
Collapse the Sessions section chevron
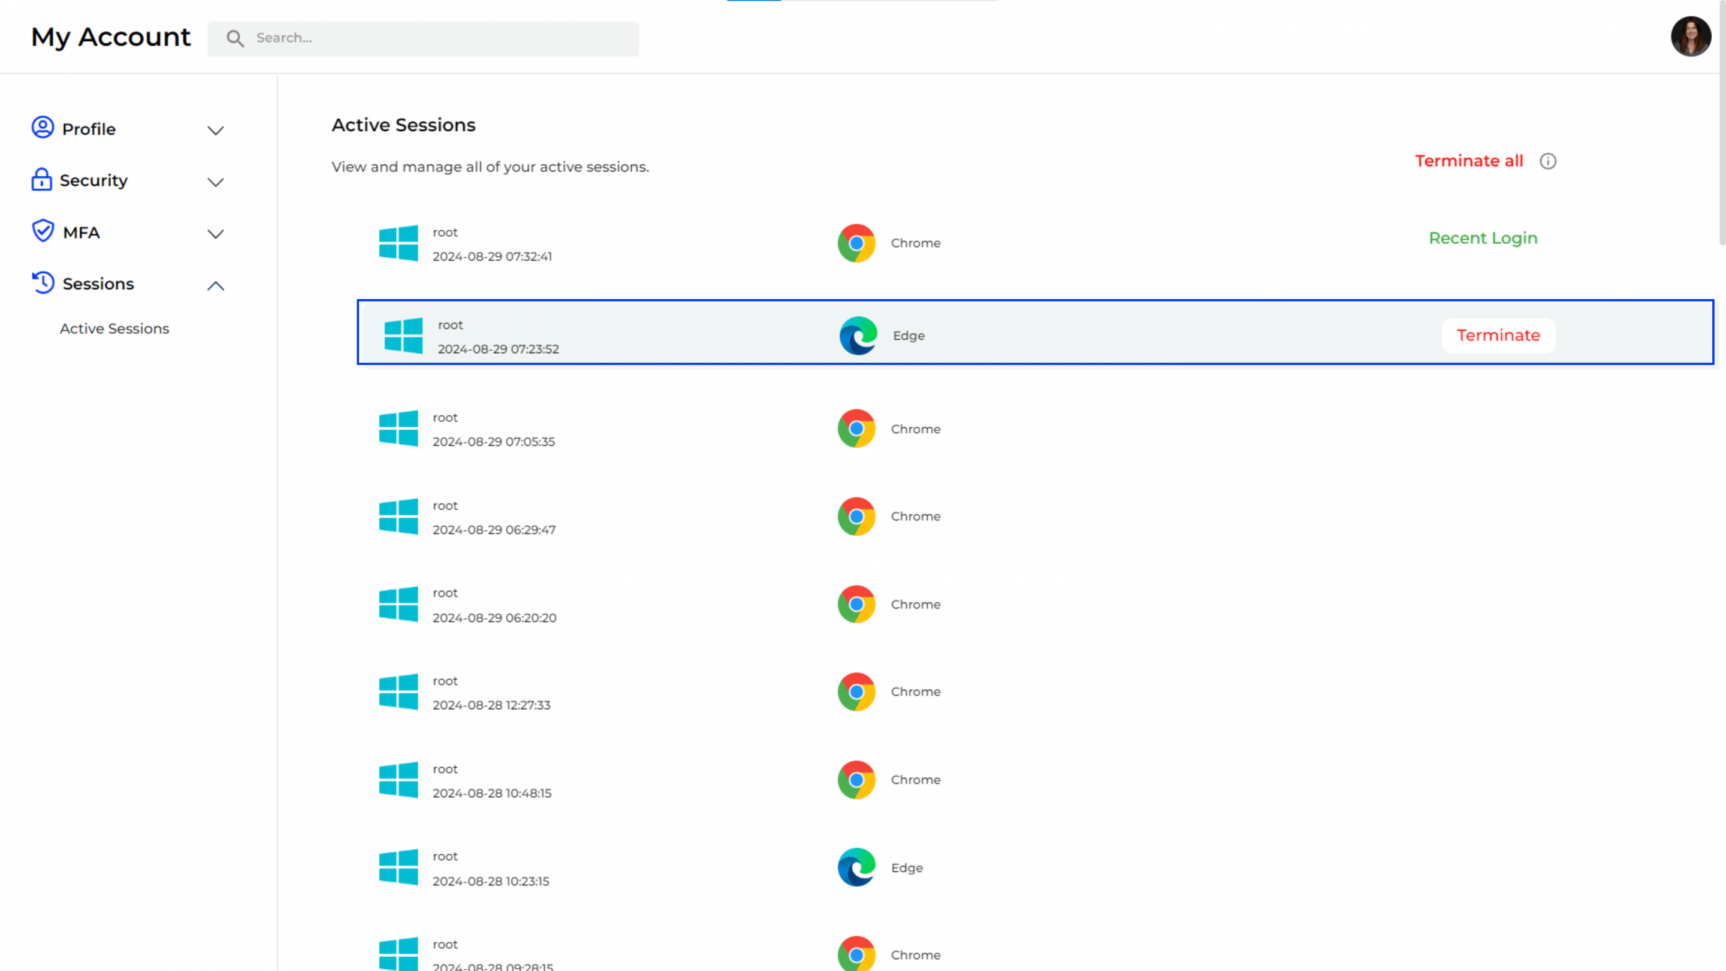tap(215, 286)
